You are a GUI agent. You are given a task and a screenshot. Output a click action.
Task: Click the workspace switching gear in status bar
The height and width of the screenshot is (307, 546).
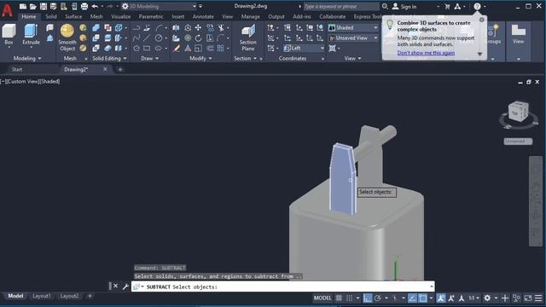click(x=487, y=298)
